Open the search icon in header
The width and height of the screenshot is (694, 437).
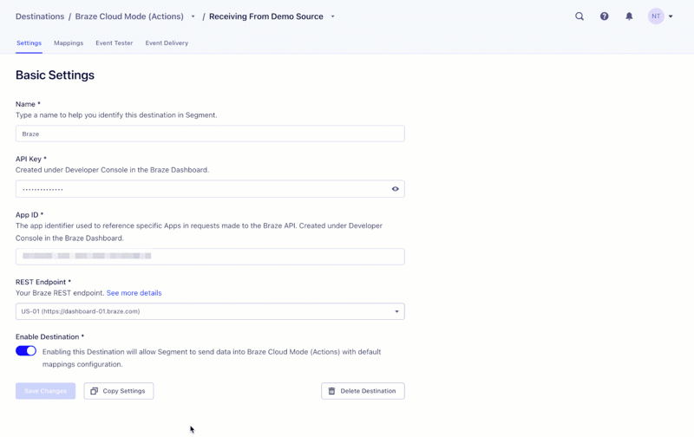tap(579, 16)
